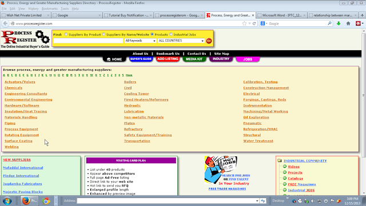The width and height of the screenshot is (366, 206).
Task: Open the Calibration, Testing link
Action: pyautogui.click(x=260, y=82)
